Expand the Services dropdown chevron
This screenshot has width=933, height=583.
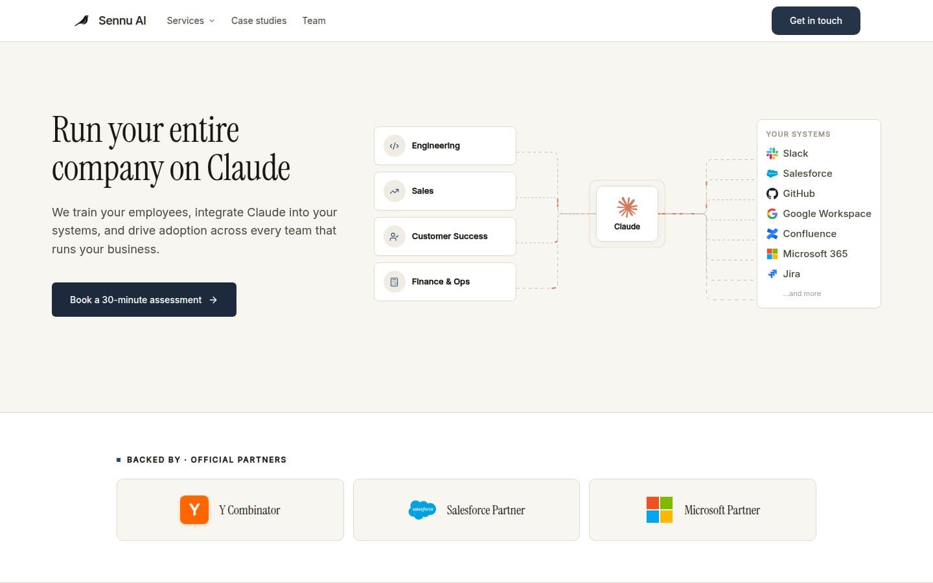click(x=212, y=21)
